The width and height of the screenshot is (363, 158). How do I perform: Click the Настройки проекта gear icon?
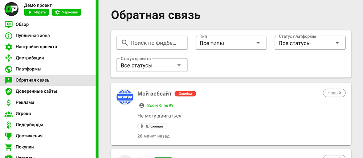tap(9, 47)
